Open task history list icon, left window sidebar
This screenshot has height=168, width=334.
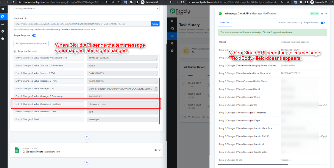pyautogui.click(x=3, y=24)
